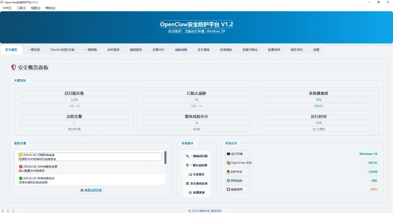Click the alert list scrollbar

click(x=166, y=158)
